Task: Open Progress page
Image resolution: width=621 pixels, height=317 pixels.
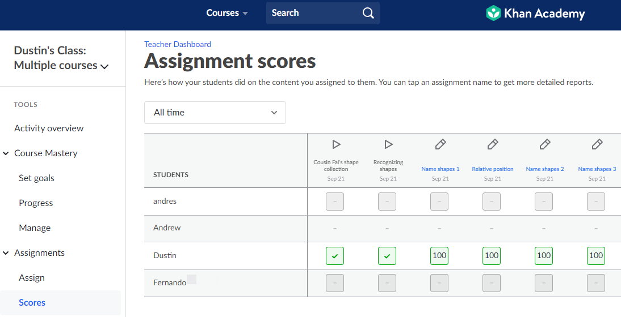Action: [36, 203]
